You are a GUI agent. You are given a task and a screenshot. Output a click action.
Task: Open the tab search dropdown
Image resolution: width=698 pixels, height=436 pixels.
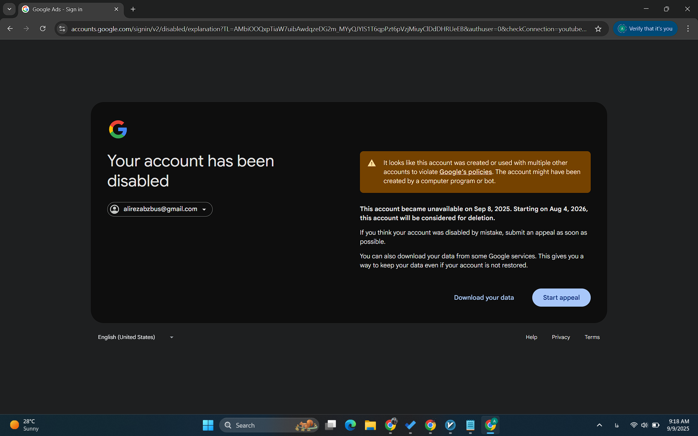[x=9, y=9]
